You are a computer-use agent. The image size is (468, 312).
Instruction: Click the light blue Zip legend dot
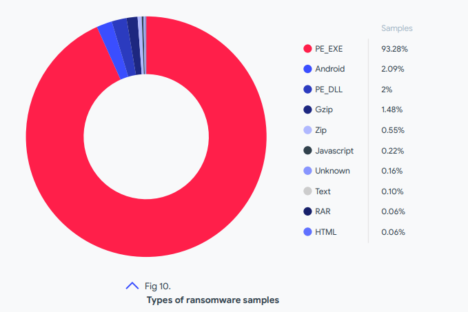click(307, 130)
